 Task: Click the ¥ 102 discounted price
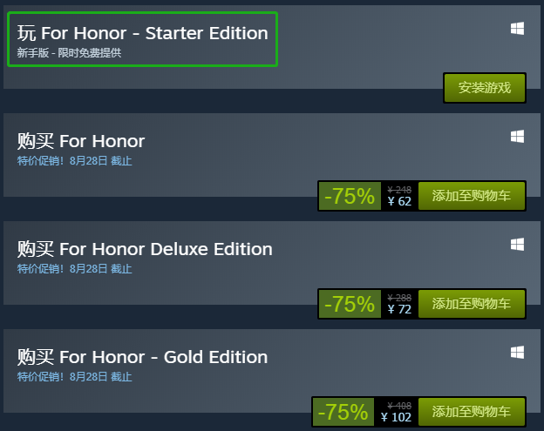point(396,417)
